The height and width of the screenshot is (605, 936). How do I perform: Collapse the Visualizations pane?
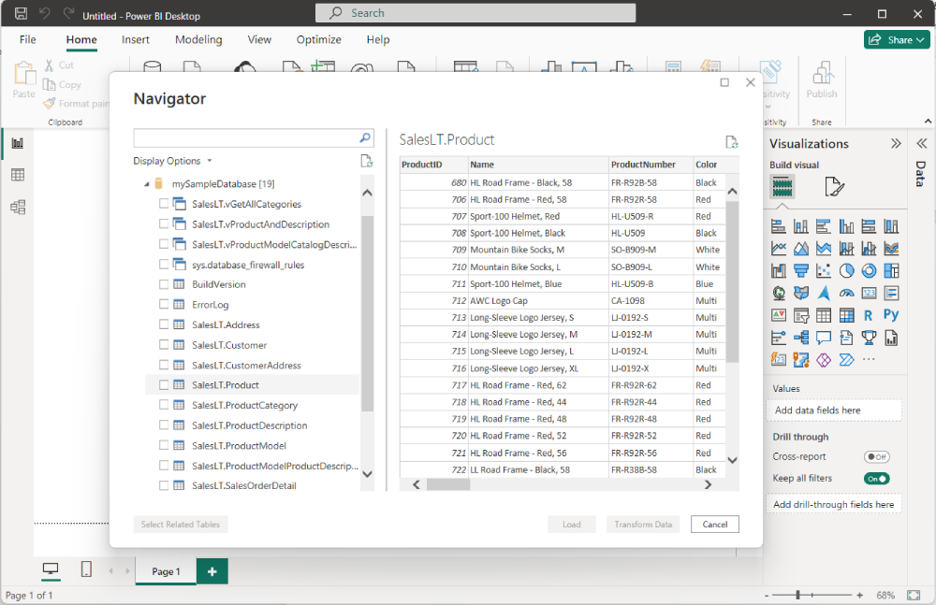(896, 143)
